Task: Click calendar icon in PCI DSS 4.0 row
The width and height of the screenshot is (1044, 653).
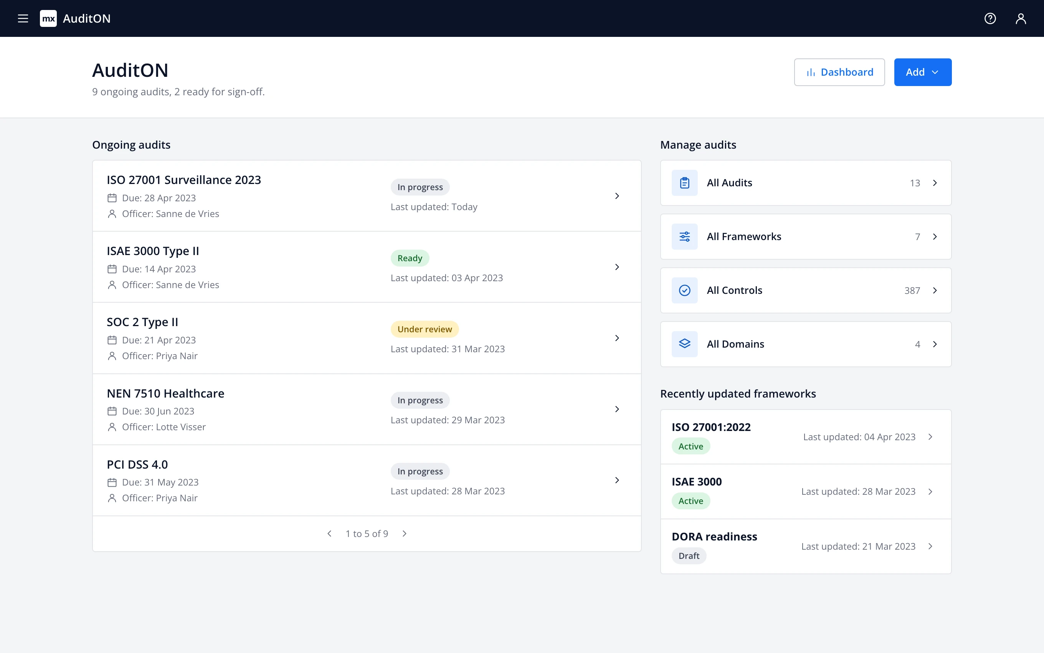Action: pos(112,482)
